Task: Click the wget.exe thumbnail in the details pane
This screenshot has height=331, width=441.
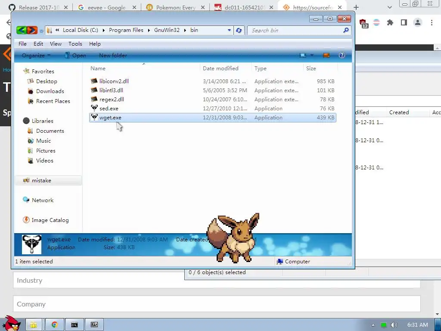Action: 31,244
